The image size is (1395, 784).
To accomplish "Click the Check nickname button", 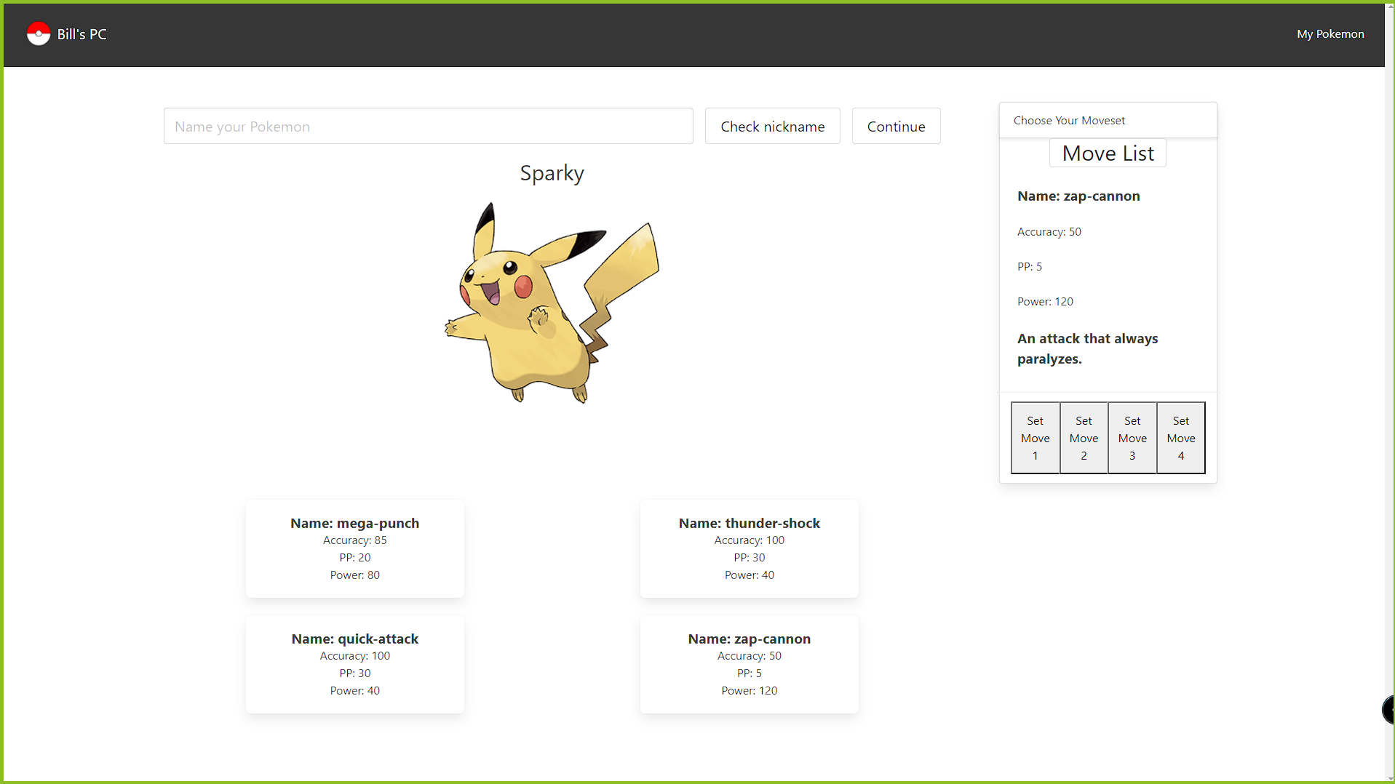I will [772, 126].
